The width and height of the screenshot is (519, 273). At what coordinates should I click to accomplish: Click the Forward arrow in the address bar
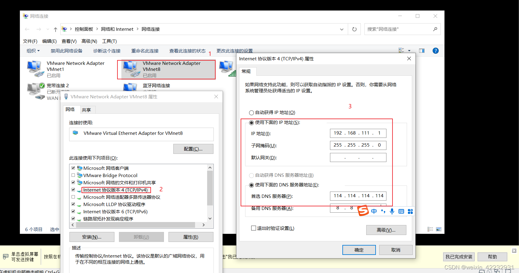coord(39,29)
